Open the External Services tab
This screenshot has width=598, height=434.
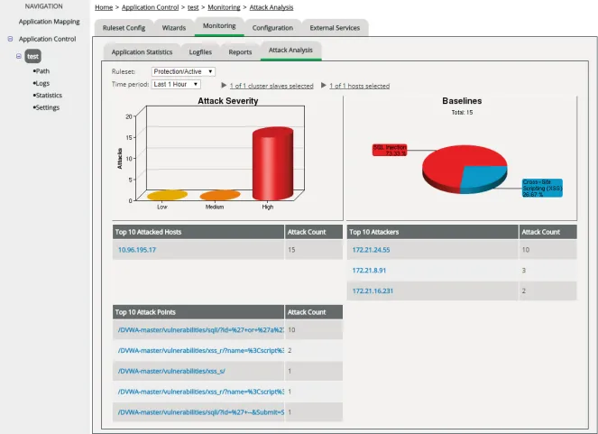[335, 28]
